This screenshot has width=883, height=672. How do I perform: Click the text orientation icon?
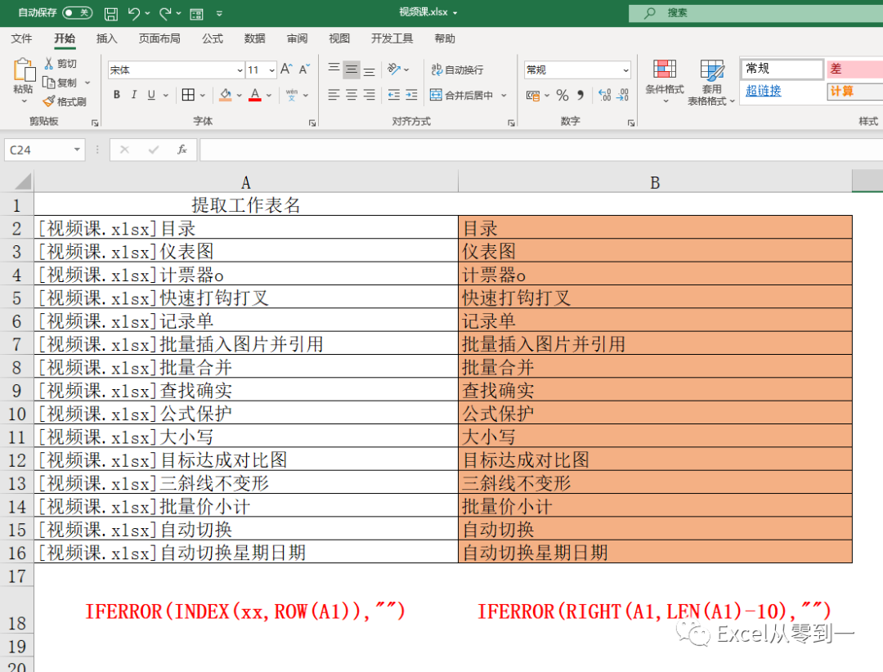(394, 69)
